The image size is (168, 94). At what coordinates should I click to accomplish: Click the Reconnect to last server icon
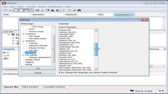(x=58, y=10)
